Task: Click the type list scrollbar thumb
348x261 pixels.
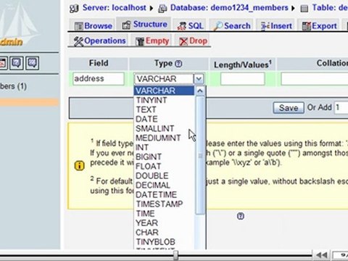Action: (200, 155)
